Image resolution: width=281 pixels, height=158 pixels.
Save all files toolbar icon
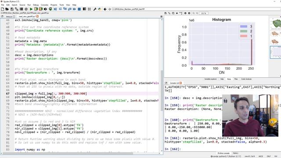pyautogui.click(x=17, y=9)
